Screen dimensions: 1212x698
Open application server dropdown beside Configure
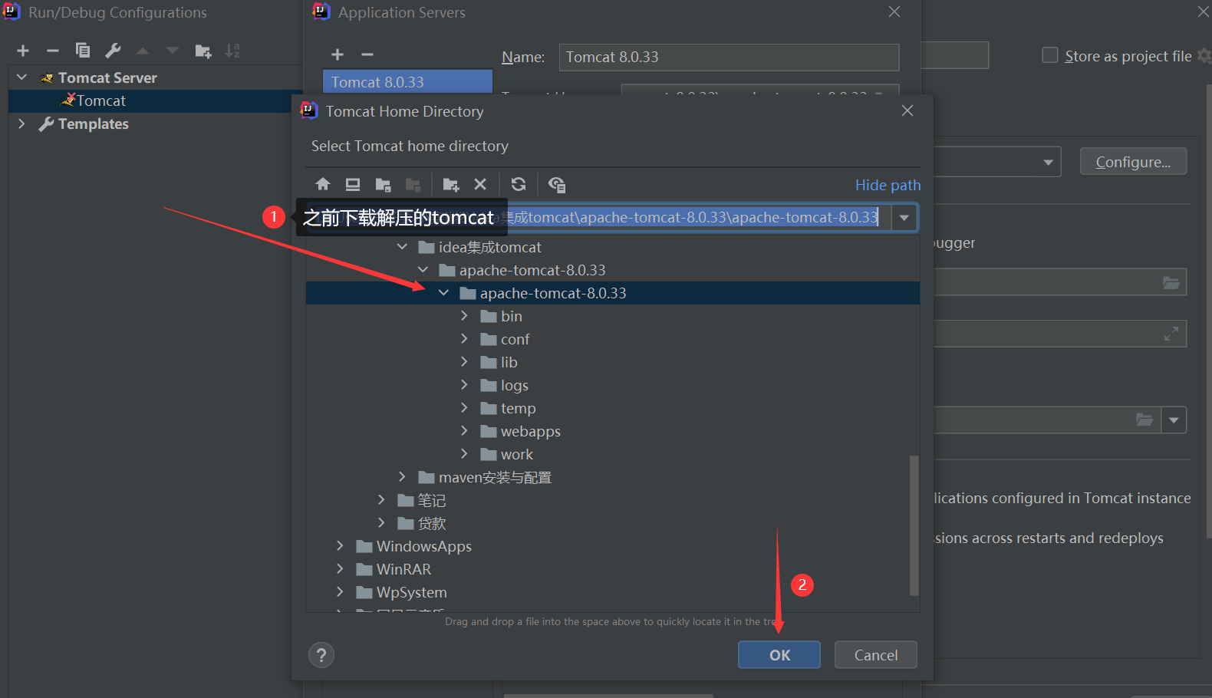(1048, 162)
